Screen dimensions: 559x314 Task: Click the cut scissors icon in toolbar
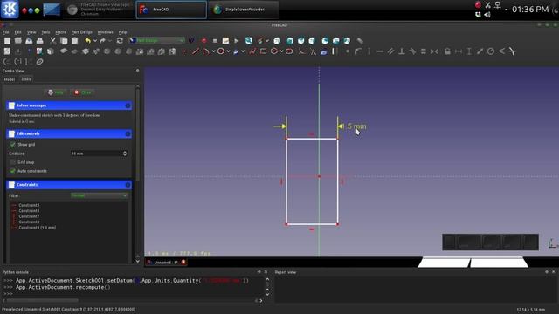(x=52, y=41)
